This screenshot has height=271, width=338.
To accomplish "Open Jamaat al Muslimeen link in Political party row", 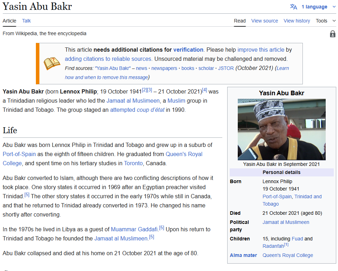I will (x=286, y=222).
